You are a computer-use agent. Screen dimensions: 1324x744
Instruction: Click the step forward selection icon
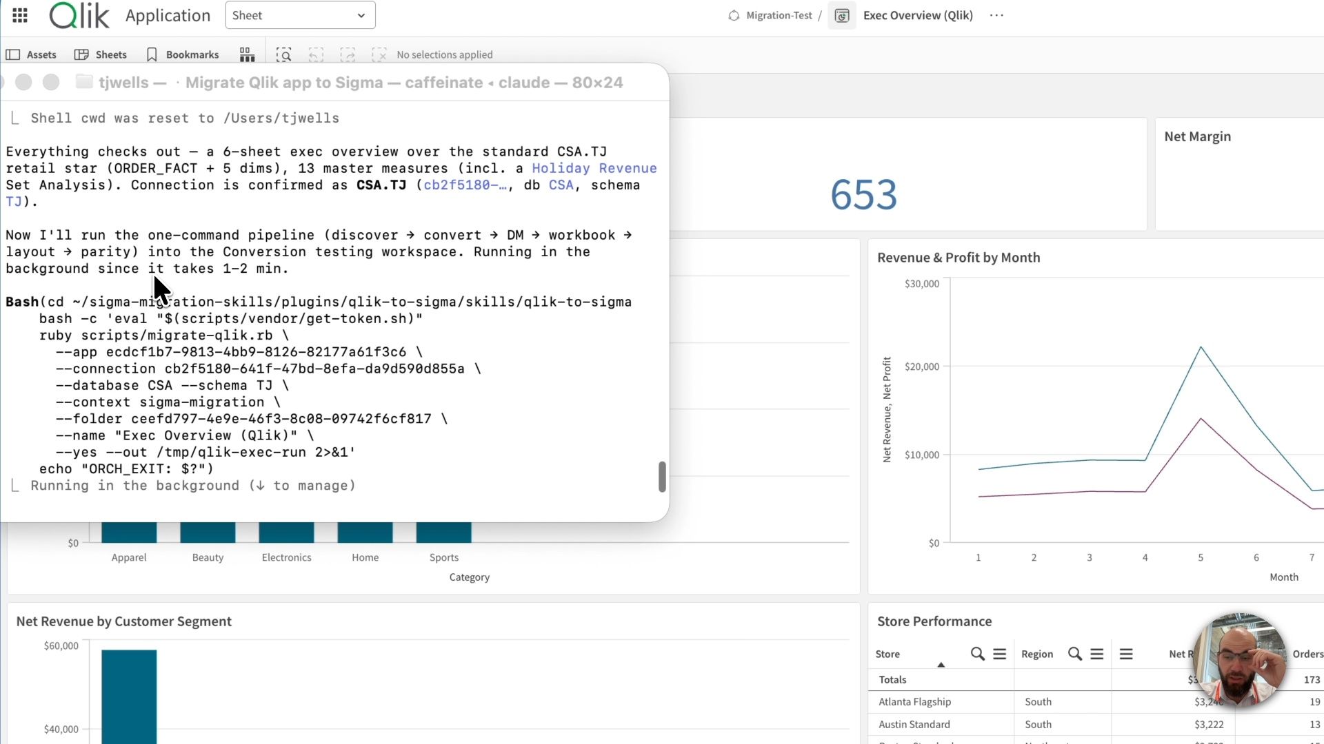[x=348, y=54]
